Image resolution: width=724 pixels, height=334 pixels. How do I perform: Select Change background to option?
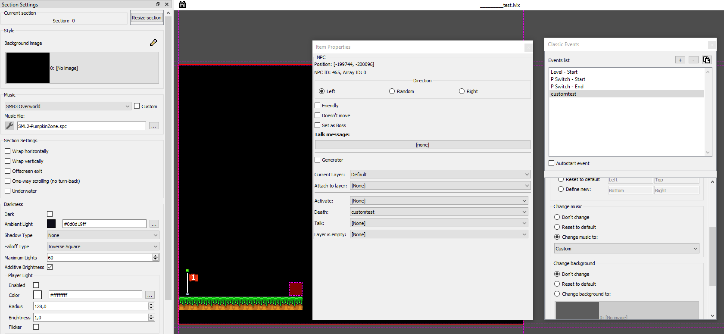[557, 293]
